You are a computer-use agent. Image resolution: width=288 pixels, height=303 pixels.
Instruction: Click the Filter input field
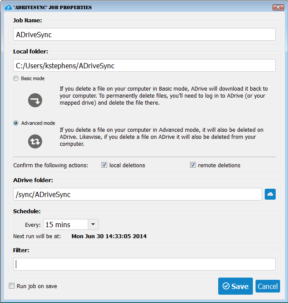pos(144,264)
